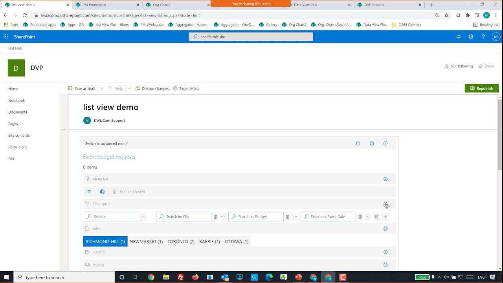Click the Search this site box

tap(251, 37)
